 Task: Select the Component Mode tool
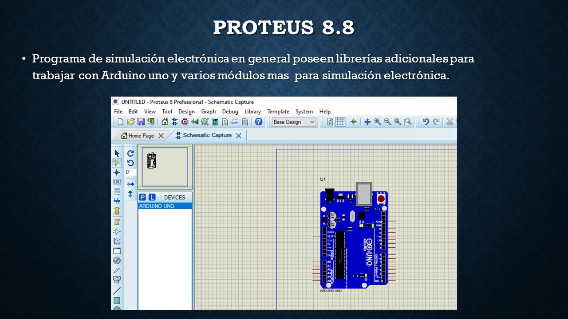[x=117, y=163]
